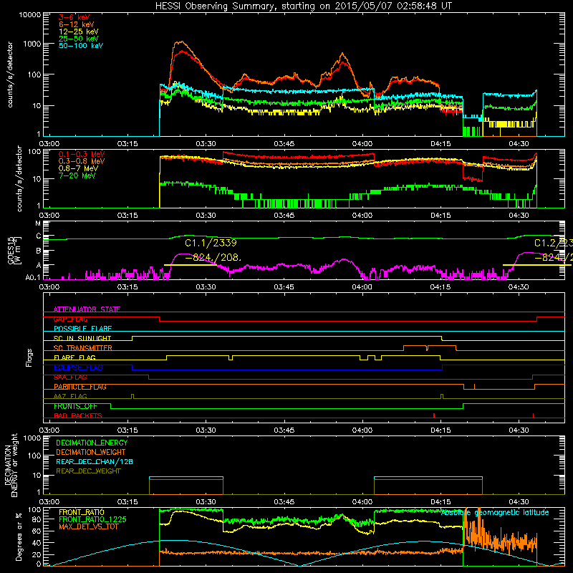The height and width of the screenshot is (573, 573).
Task: Click the -824./208. flare position label
Action: click(x=213, y=258)
